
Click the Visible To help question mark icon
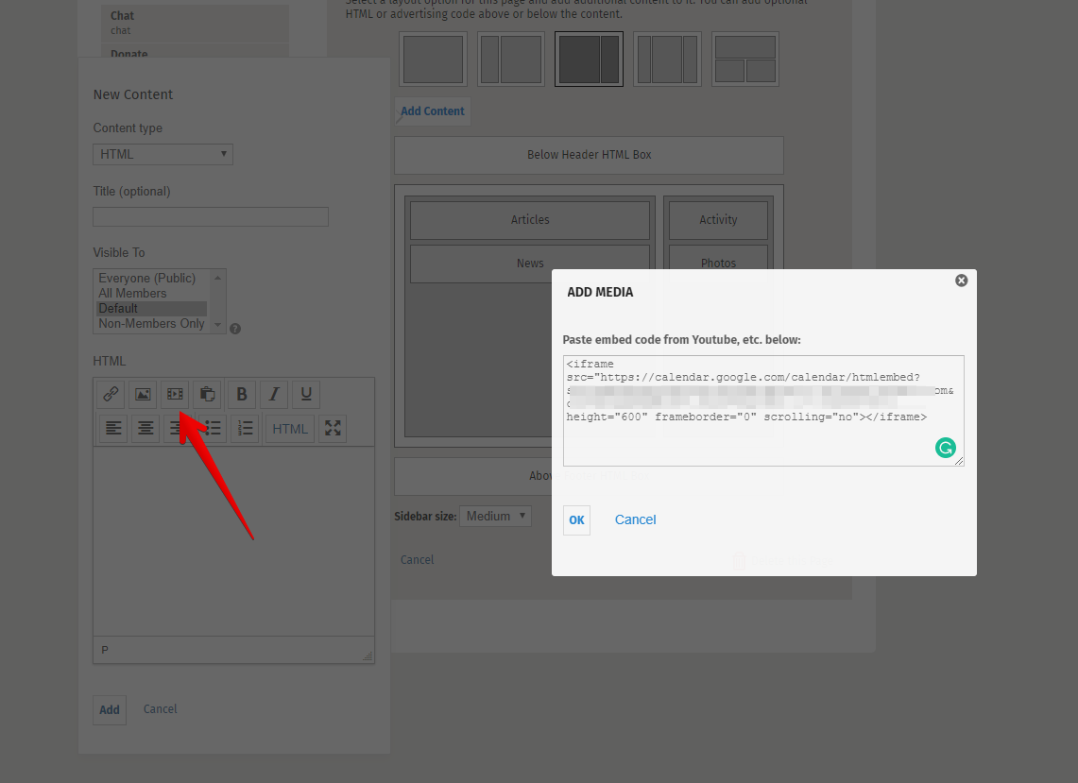click(235, 329)
